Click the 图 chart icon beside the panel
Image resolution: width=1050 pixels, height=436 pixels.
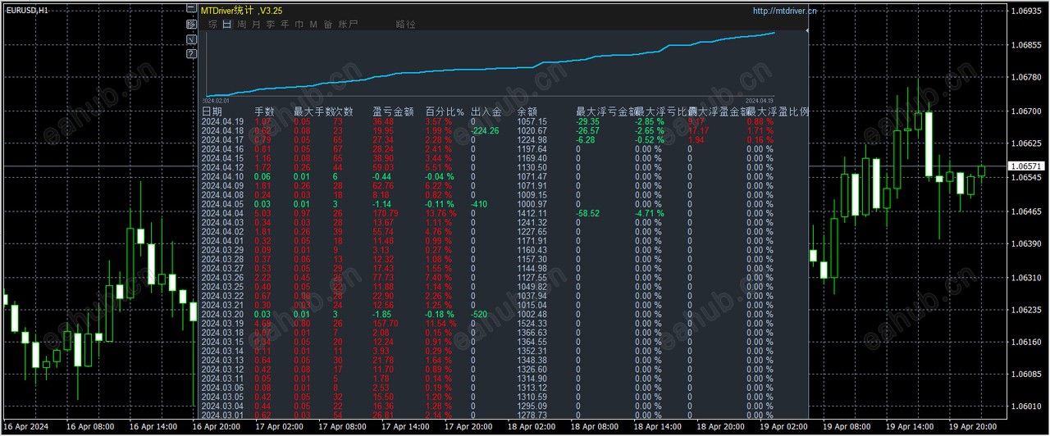(x=191, y=25)
